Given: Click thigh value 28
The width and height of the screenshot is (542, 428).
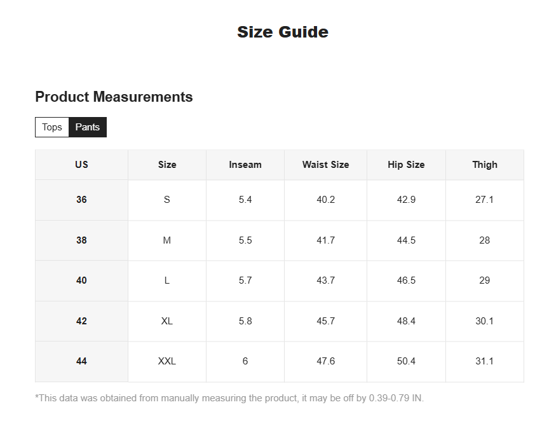Looking at the screenshot, I should (485, 240).
